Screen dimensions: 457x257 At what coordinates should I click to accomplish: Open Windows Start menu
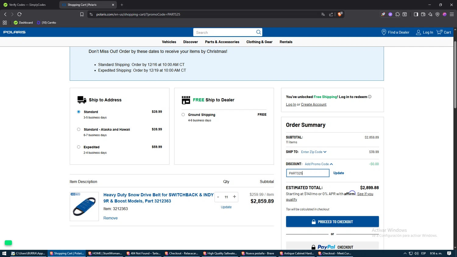[x=4, y=253]
